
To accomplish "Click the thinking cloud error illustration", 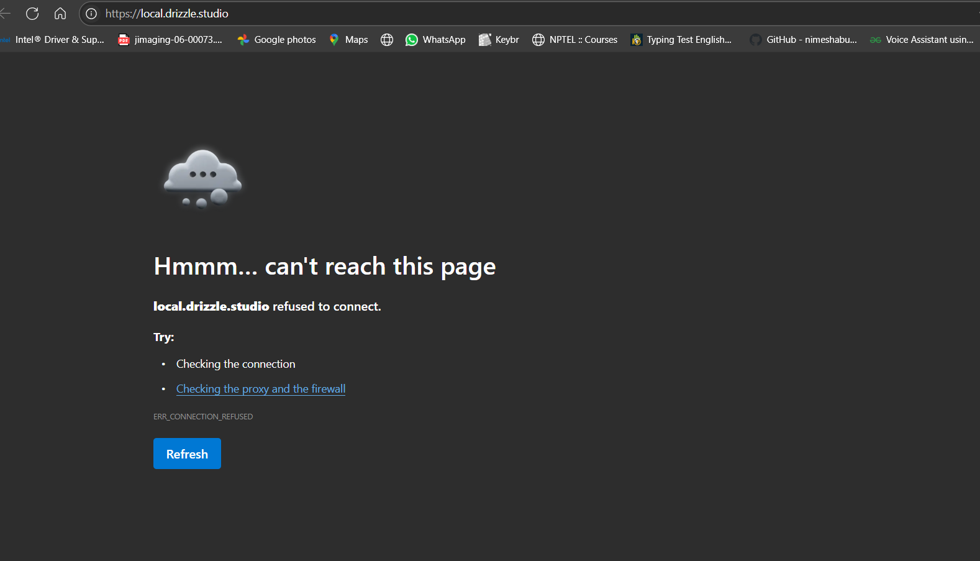I will click(x=202, y=178).
